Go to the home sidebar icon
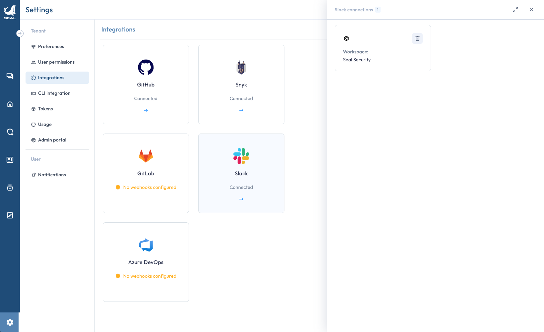The width and height of the screenshot is (544, 332). [x=10, y=104]
